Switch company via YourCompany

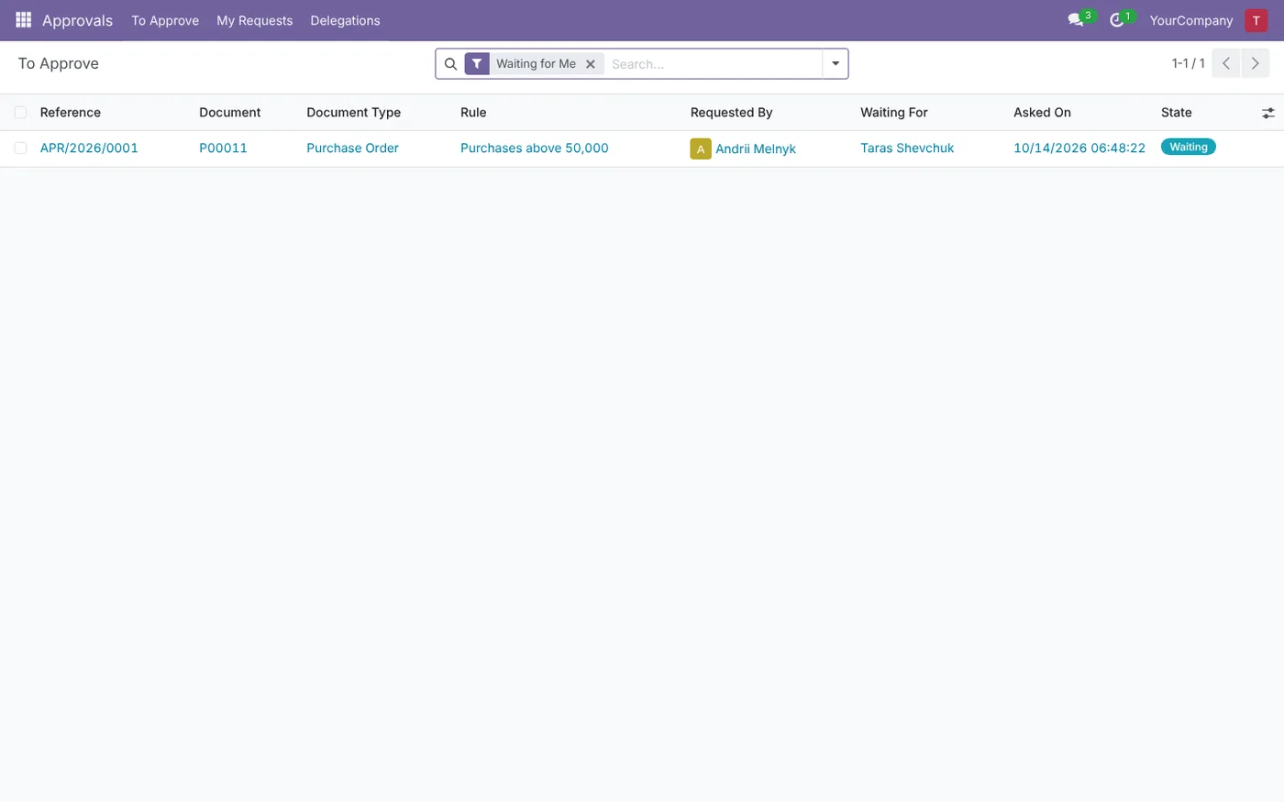1191,20
